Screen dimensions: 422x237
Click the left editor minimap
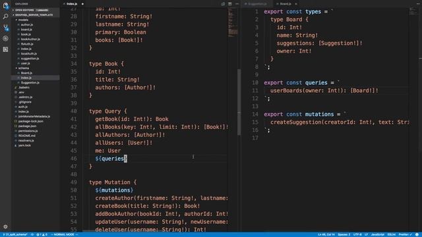pyautogui.click(x=232, y=22)
